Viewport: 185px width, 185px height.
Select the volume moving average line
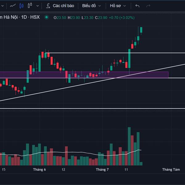71,152
